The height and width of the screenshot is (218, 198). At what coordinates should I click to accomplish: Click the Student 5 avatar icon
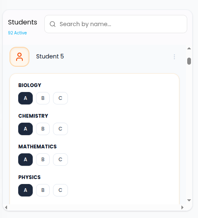19,57
